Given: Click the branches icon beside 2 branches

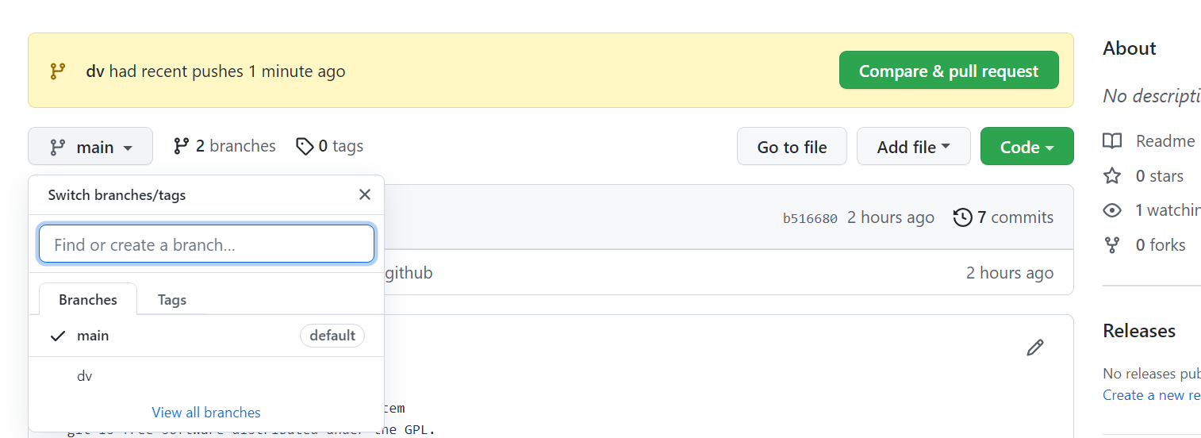Looking at the screenshot, I should pyautogui.click(x=182, y=146).
